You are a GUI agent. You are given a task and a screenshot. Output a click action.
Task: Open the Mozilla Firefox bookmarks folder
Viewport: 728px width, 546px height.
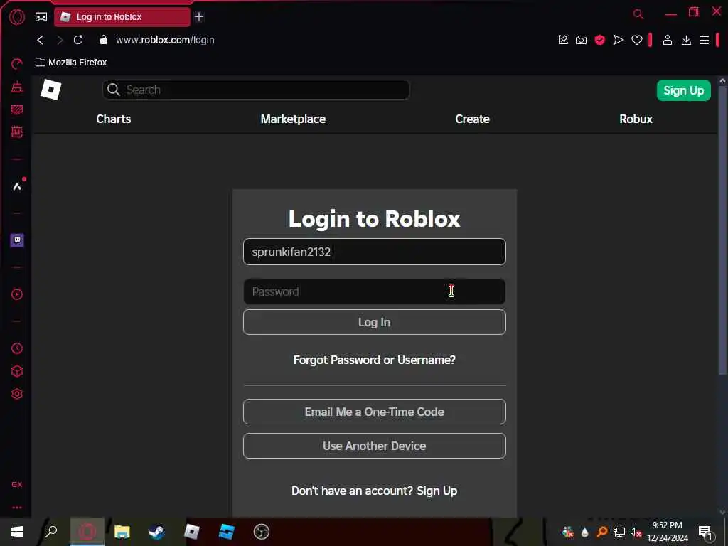point(71,63)
